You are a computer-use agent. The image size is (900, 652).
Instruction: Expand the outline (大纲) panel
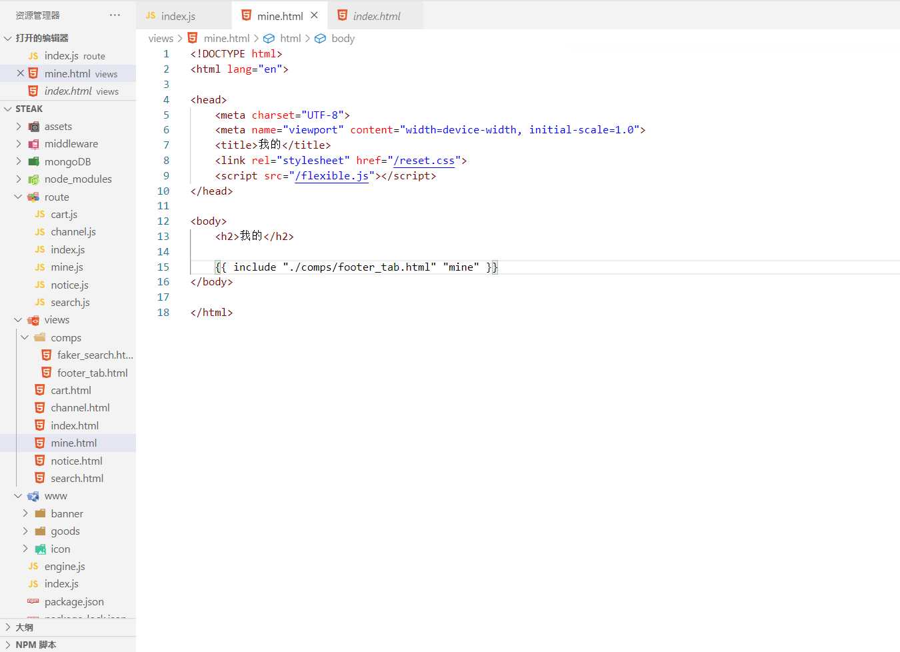pos(8,627)
